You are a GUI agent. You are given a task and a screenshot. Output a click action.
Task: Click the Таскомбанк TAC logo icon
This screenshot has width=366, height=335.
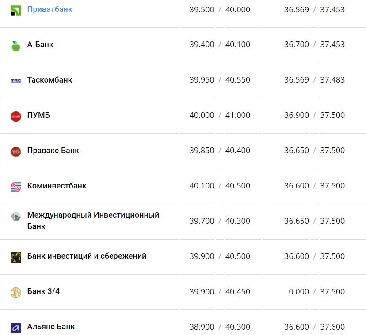point(16,81)
